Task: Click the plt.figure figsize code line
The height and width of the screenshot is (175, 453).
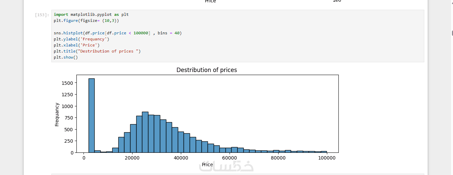Action: [86, 21]
